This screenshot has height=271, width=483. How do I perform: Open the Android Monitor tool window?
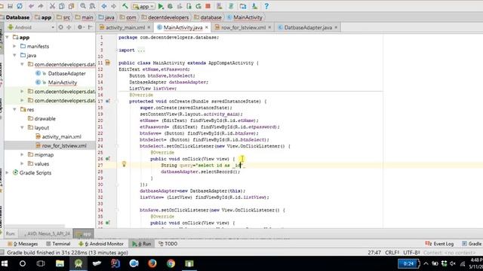click(101, 244)
